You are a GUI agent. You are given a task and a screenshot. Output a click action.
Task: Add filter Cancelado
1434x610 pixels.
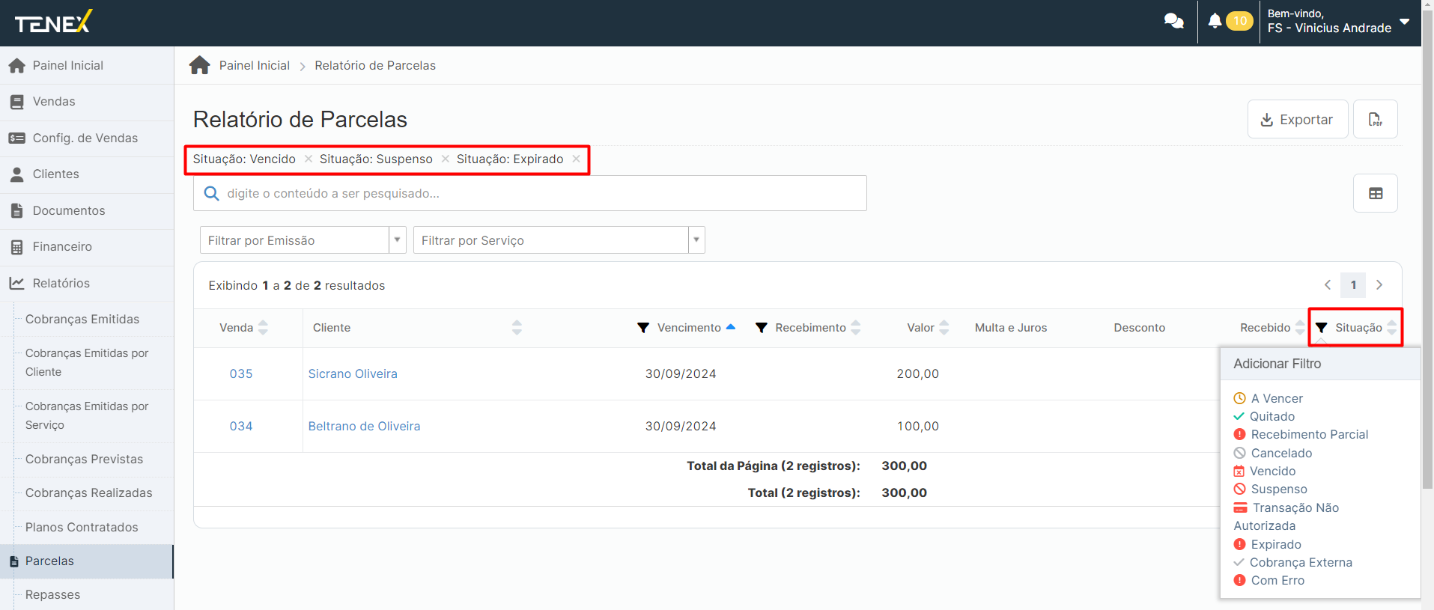pyautogui.click(x=1273, y=453)
